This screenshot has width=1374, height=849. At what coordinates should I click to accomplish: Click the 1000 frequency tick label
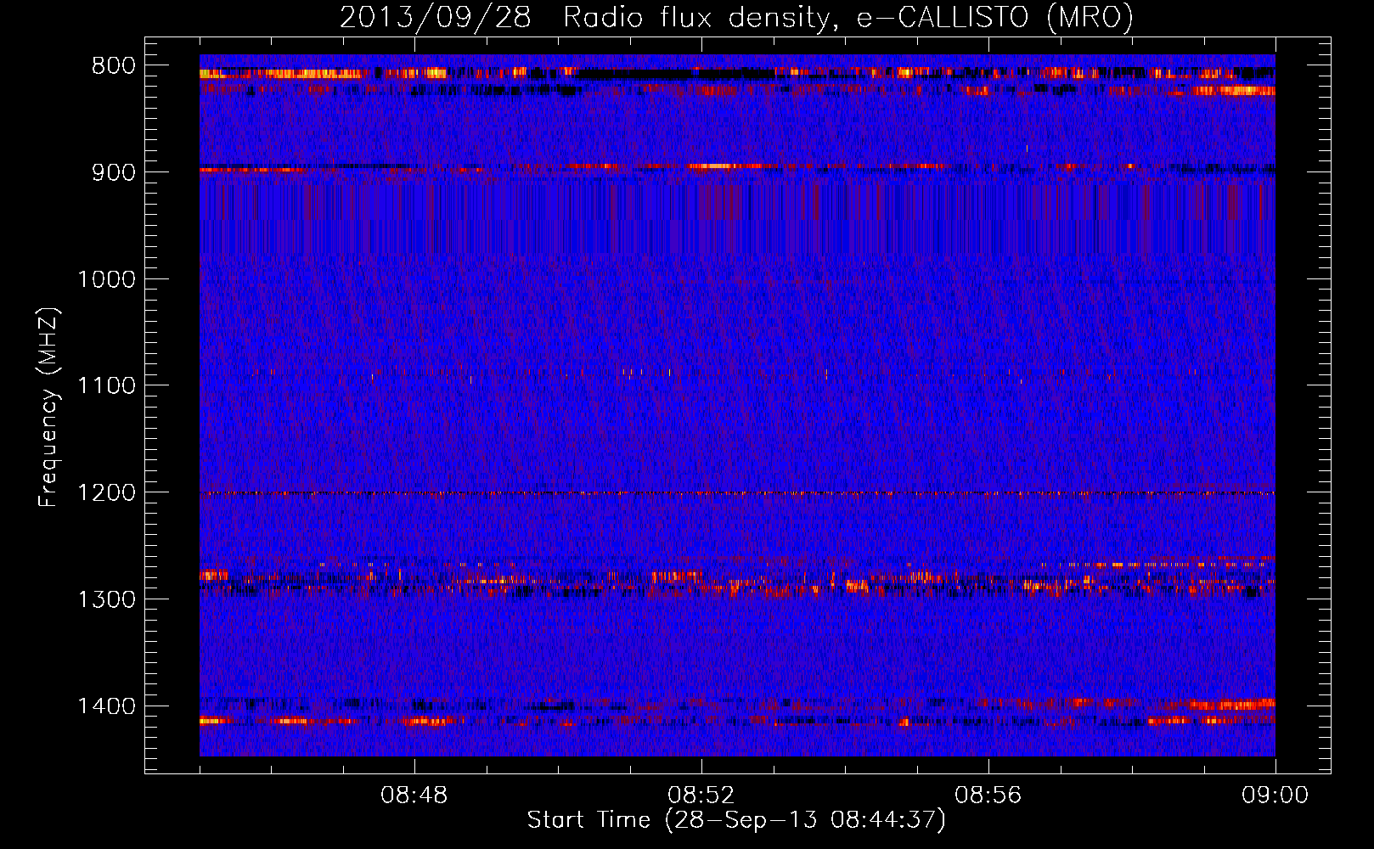tap(106, 279)
